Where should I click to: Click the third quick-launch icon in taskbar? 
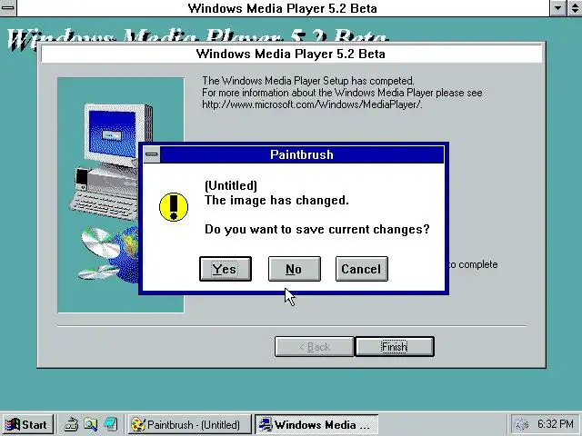pyautogui.click(x=111, y=424)
